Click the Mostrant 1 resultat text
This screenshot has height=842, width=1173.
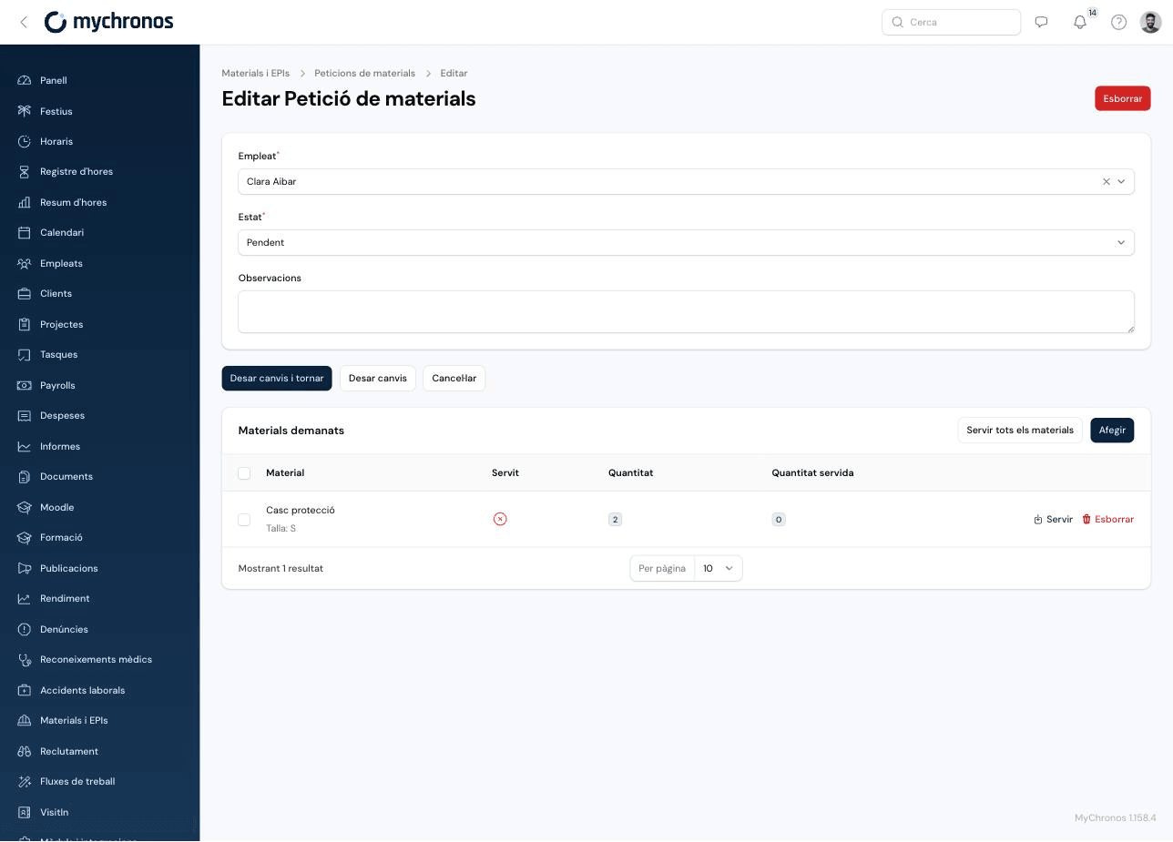280,568
